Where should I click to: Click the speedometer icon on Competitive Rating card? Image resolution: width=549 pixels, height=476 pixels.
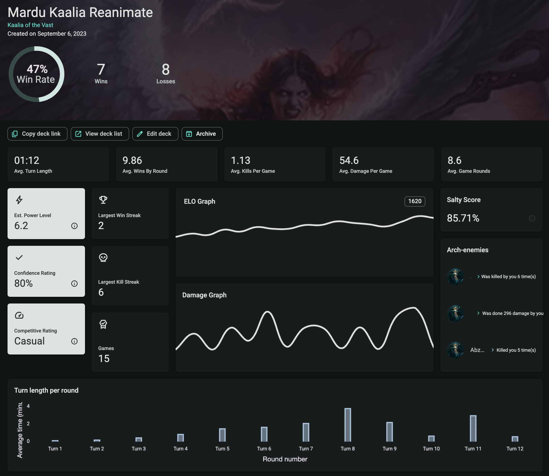[x=19, y=315]
